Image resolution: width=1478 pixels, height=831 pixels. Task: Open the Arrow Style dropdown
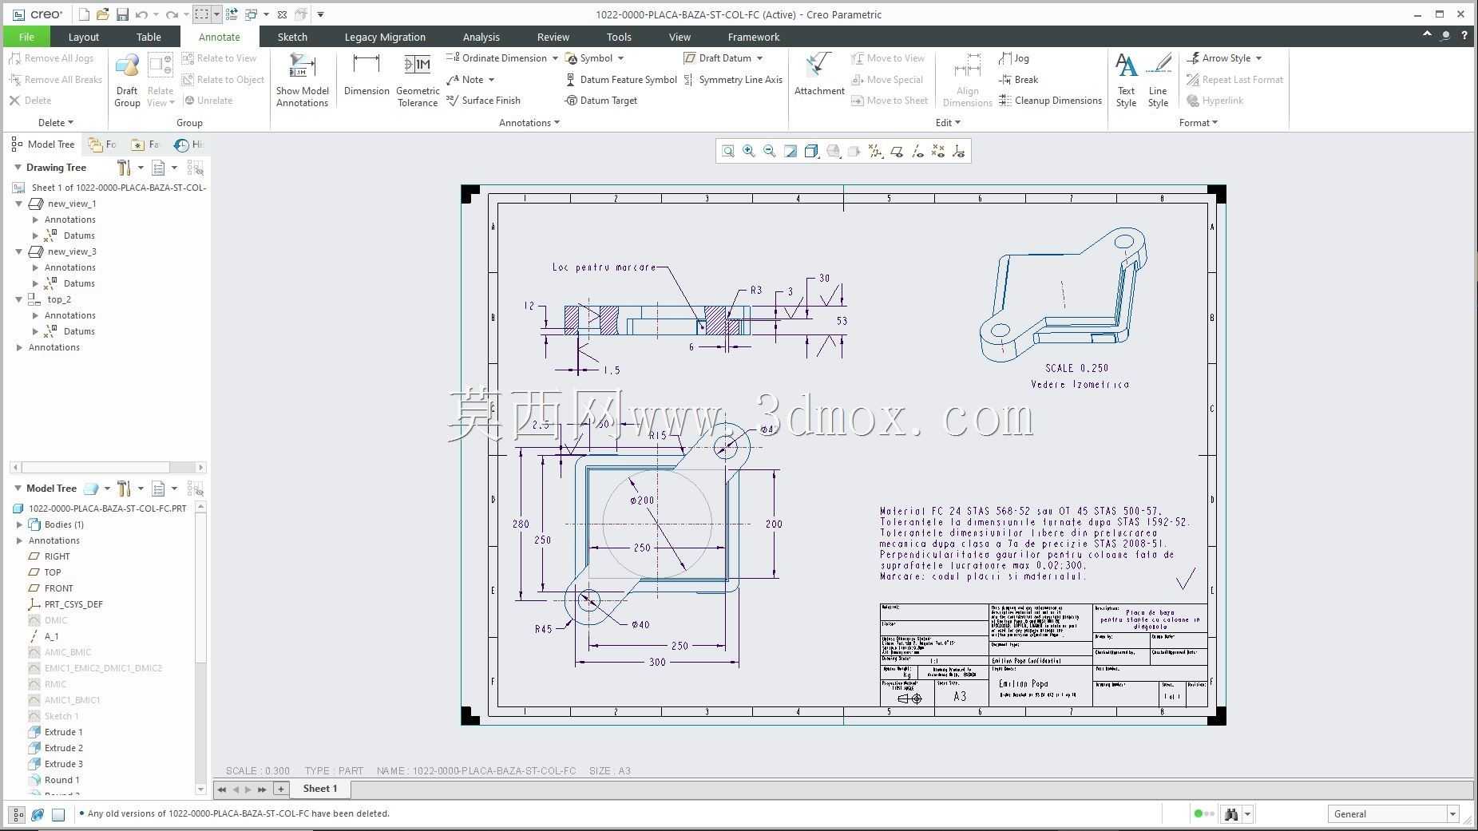(x=1258, y=58)
